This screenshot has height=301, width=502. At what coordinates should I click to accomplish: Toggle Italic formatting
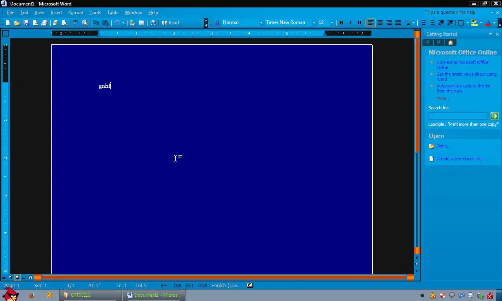(x=350, y=23)
